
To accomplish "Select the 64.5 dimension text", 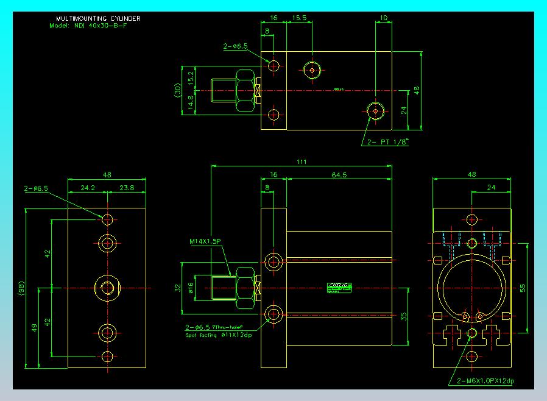I will click(339, 175).
